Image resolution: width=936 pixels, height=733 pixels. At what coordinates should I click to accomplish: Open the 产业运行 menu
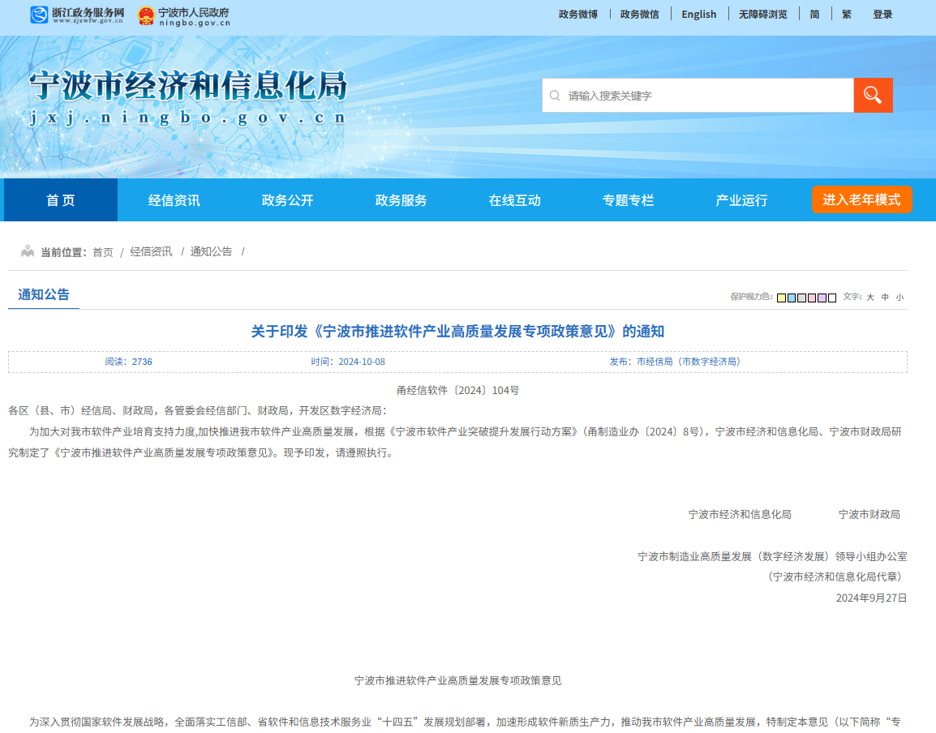[741, 199]
